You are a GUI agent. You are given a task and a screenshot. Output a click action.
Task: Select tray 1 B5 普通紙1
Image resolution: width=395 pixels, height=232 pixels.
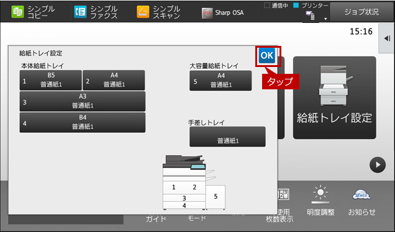51,80
